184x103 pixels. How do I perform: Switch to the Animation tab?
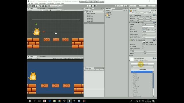point(42,57)
